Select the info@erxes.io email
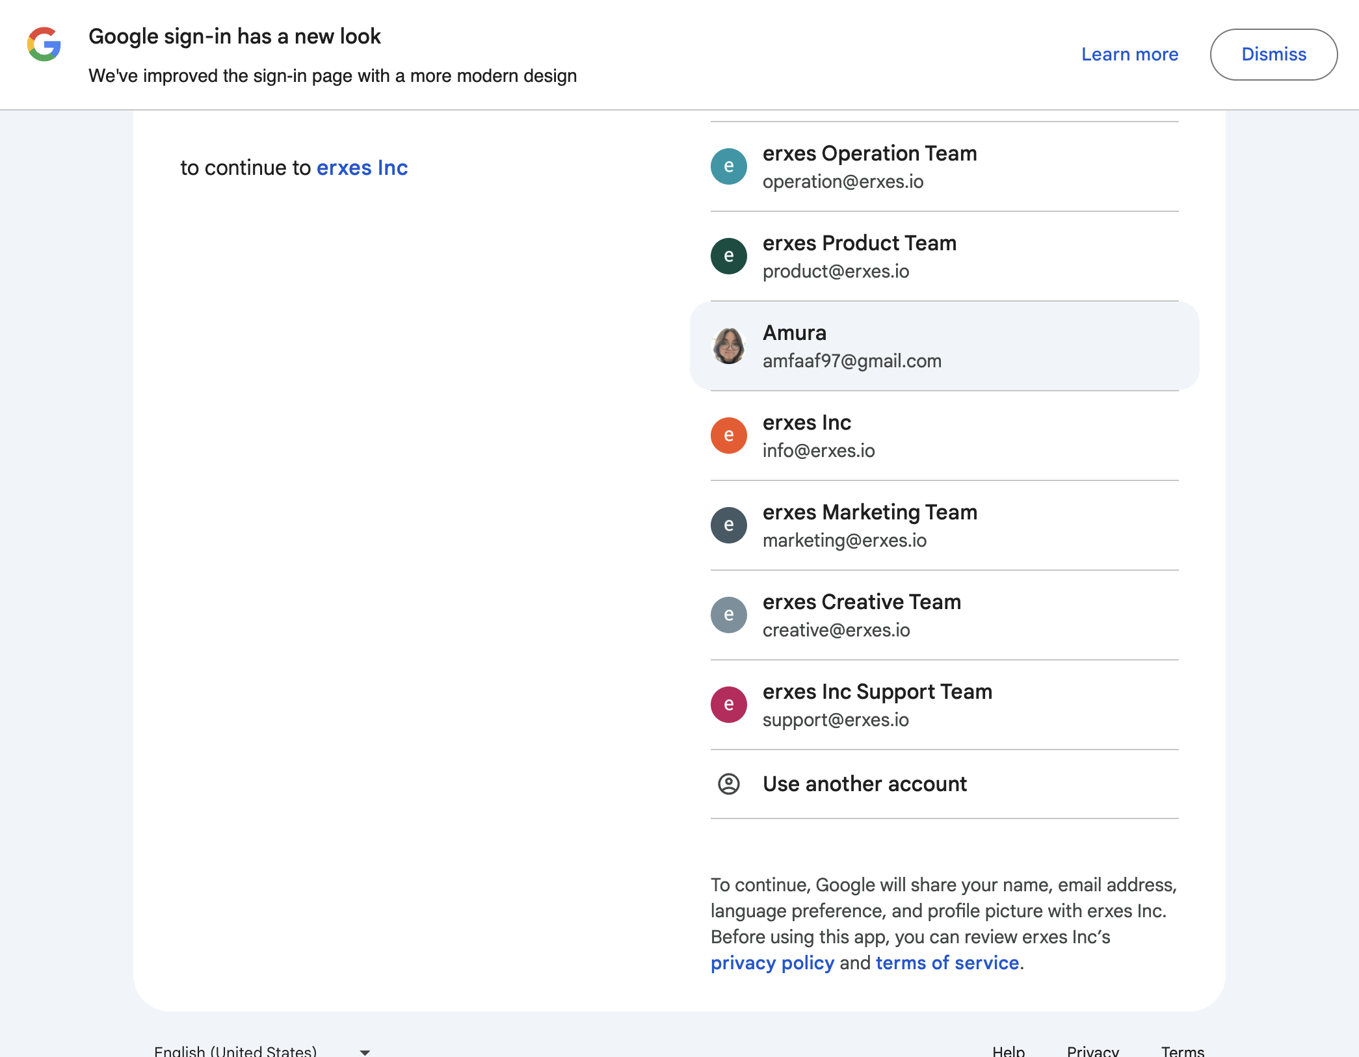 pos(819,450)
